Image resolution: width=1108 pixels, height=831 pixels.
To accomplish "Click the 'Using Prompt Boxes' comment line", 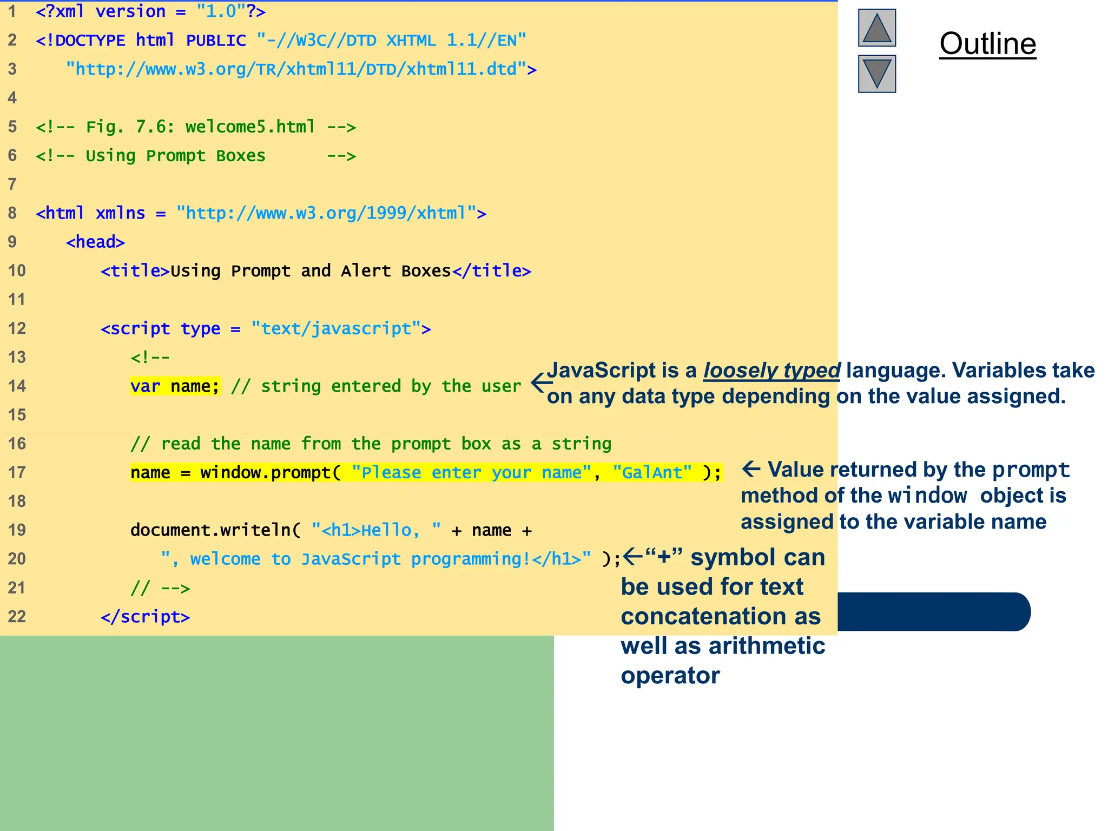I will coord(196,156).
